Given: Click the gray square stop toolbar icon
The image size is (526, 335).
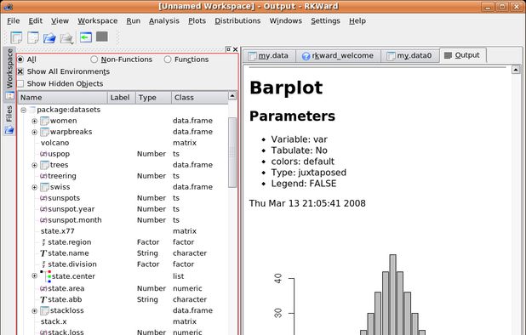Looking at the screenshot, I should (102, 37).
